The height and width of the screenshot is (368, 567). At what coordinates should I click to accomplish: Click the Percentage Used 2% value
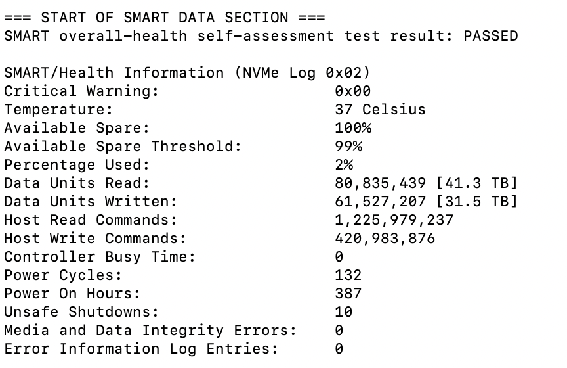coord(344,165)
